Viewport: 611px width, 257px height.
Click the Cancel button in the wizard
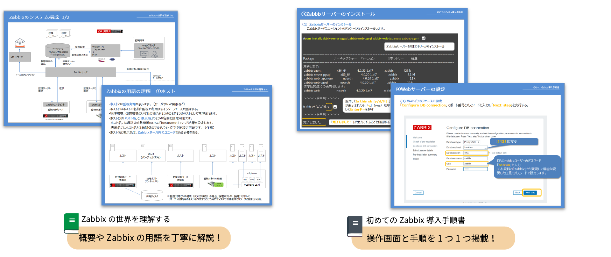418,193
